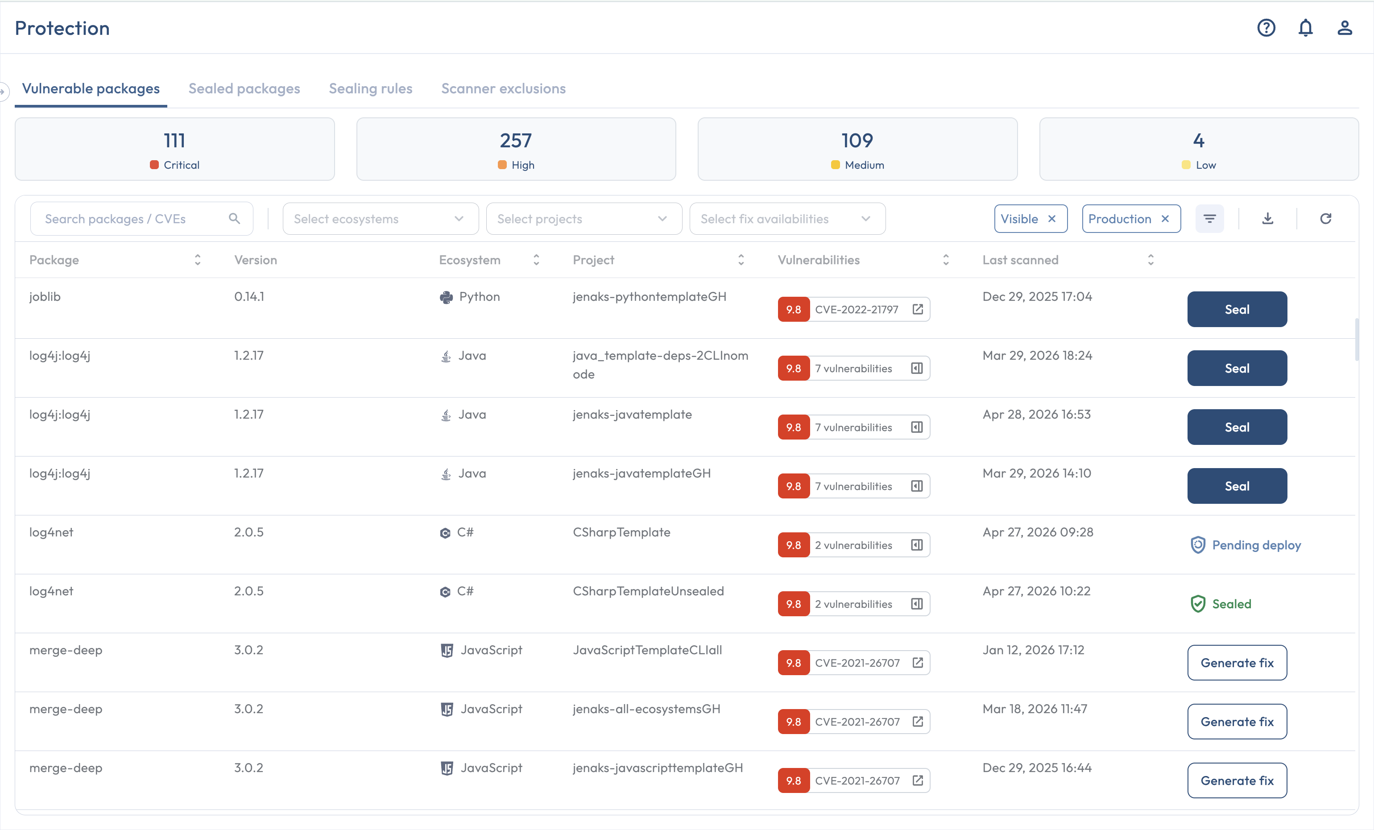Seal log4j in jenaks-javatemplate project
Viewport: 1374px width, 830px height.
1237,427
